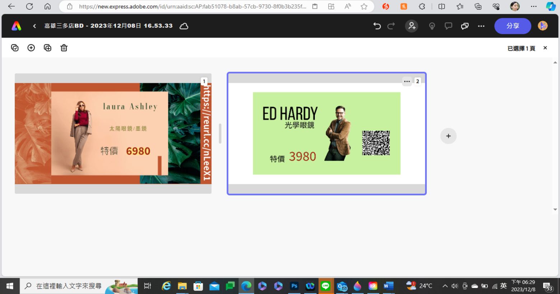This screenshot has width=560, height=294.
Task: Open the Copilot sidebar icon
Action: coord(551,6)
